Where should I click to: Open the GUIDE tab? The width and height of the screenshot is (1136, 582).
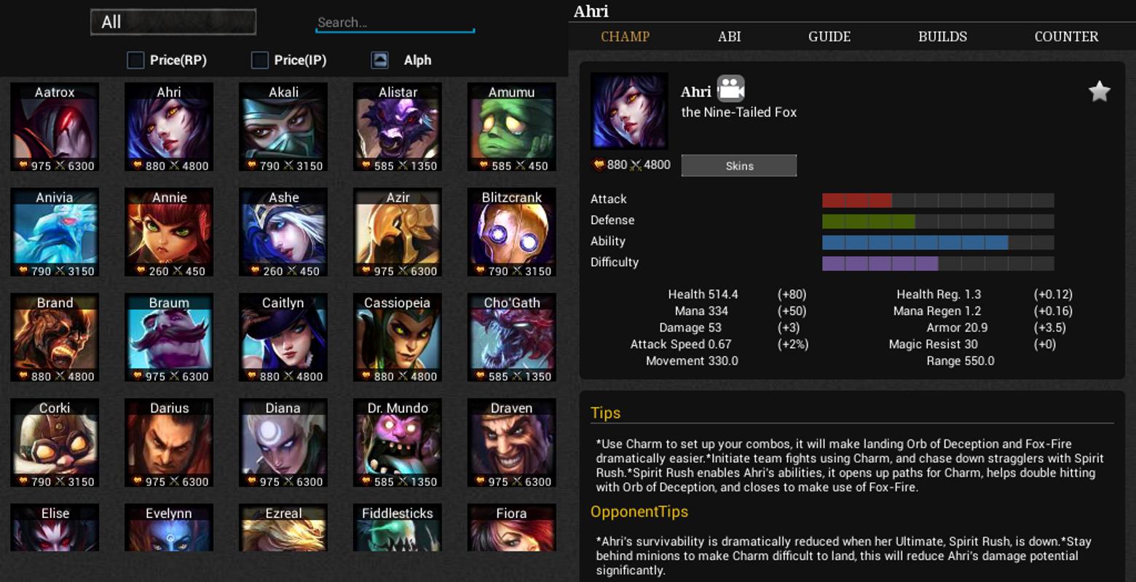point(829,36)
